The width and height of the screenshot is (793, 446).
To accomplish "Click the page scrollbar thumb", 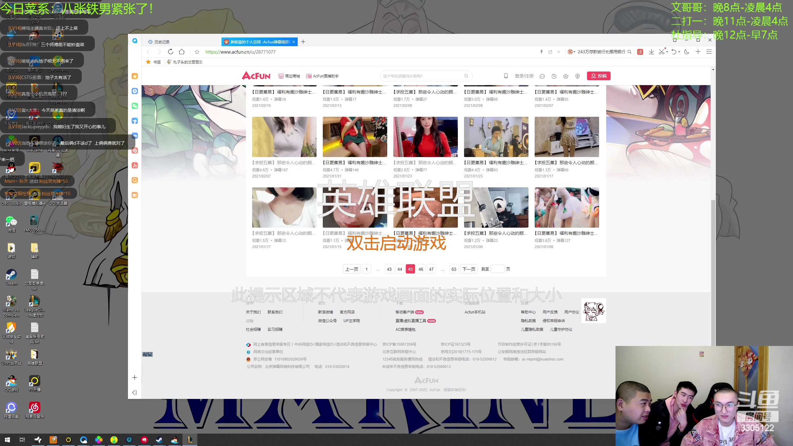I will click(713, 273).
